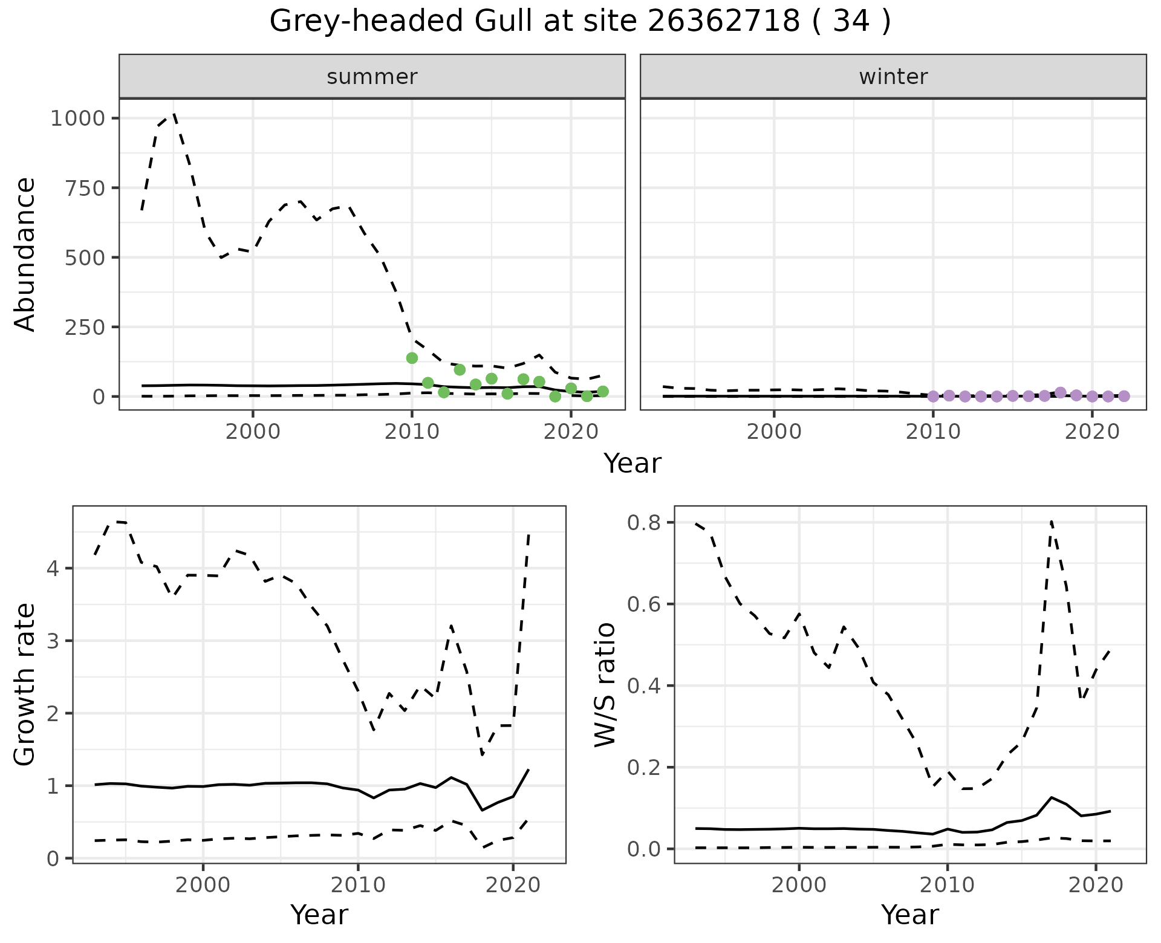This screenshot has width=1161, height=943.
Task: Click the summer facet header strip
Action: pyautogui.click(x=372, y=77)
